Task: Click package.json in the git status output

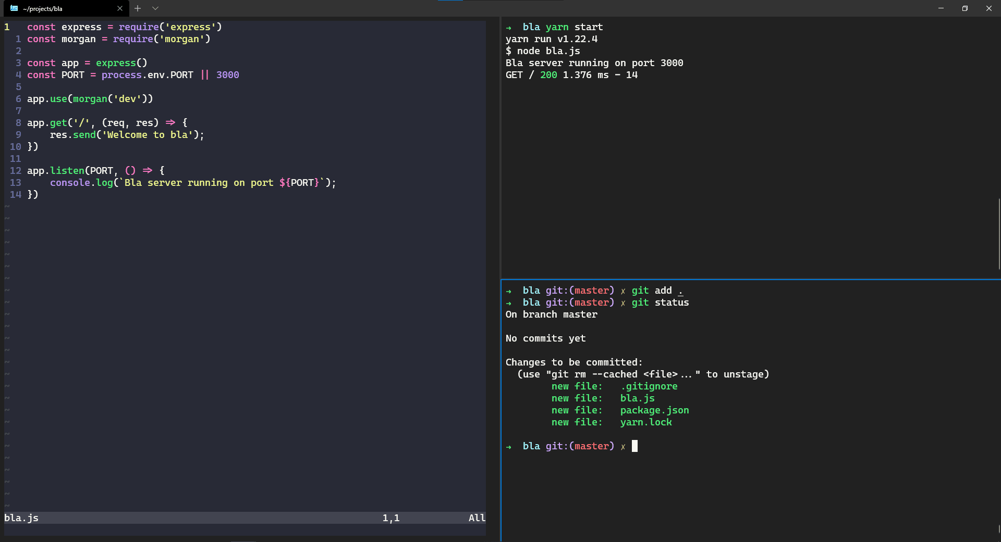Action: pyautogui.click(x=654, y=410)
